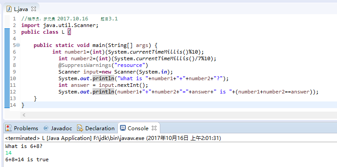The width and height of the screenshot is (337, 167).
Task: Click the Declaration view icon
Action: 80,128
